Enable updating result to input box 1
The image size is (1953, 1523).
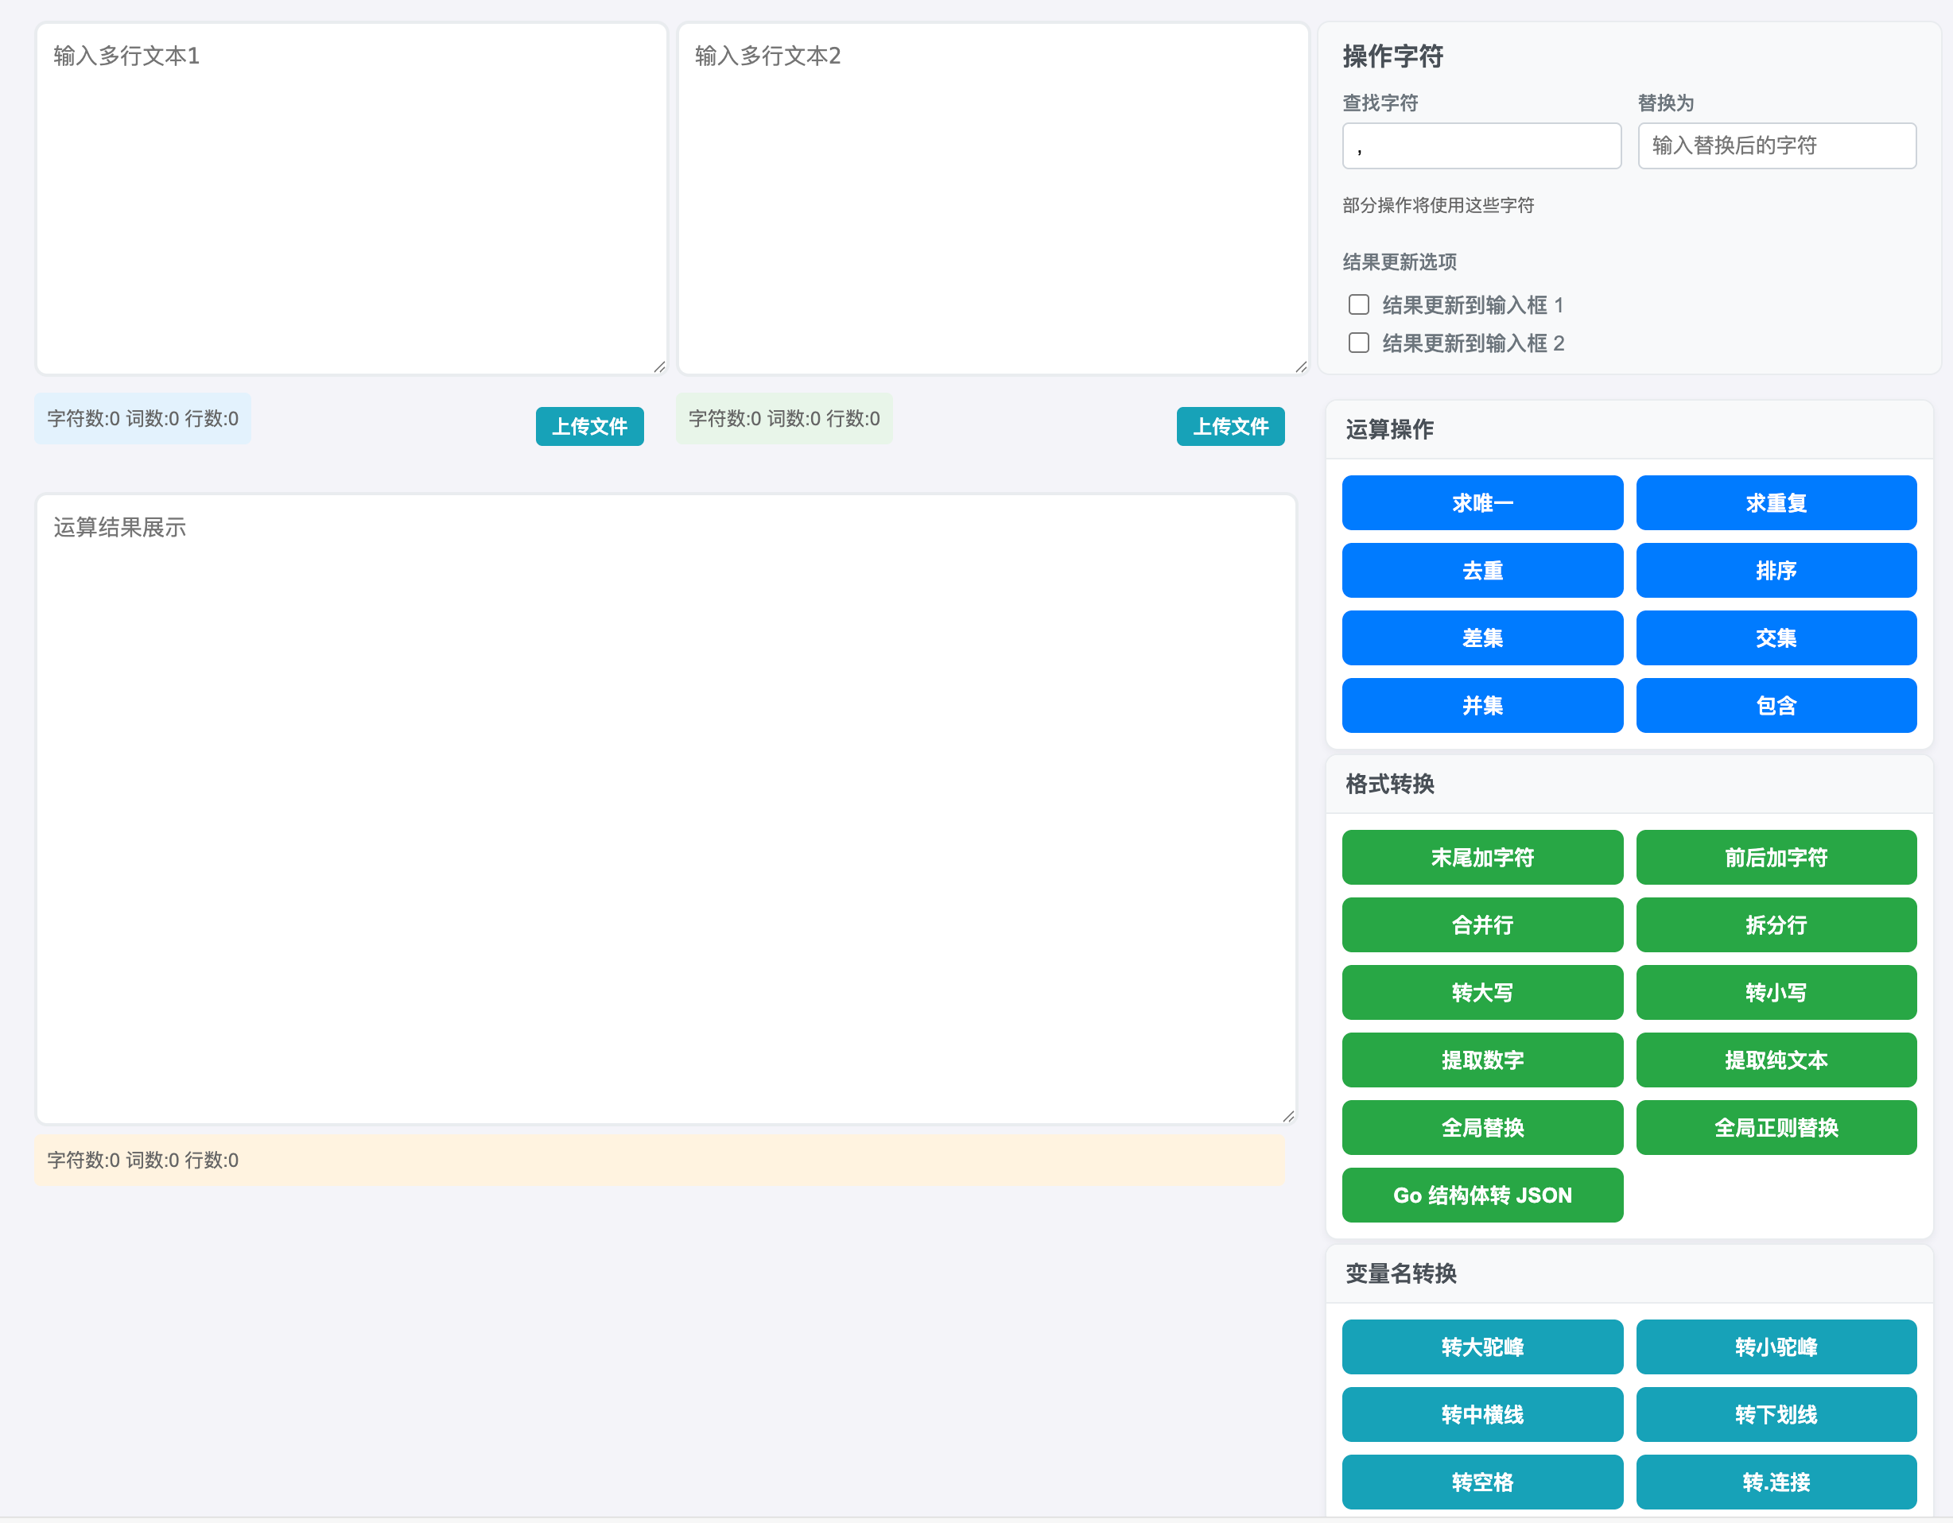[x=1358, y=304]
